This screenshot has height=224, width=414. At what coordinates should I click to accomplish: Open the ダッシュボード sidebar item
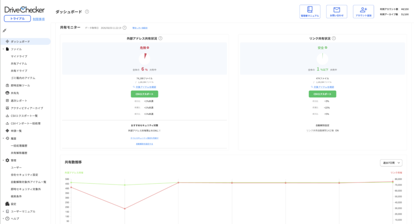click(x=25, y=41)
